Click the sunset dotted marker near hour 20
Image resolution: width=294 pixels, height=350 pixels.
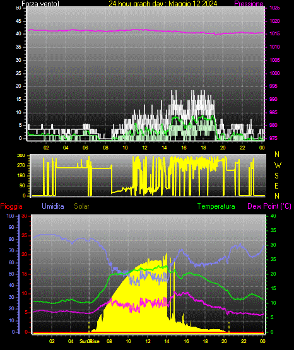(229, 327)
